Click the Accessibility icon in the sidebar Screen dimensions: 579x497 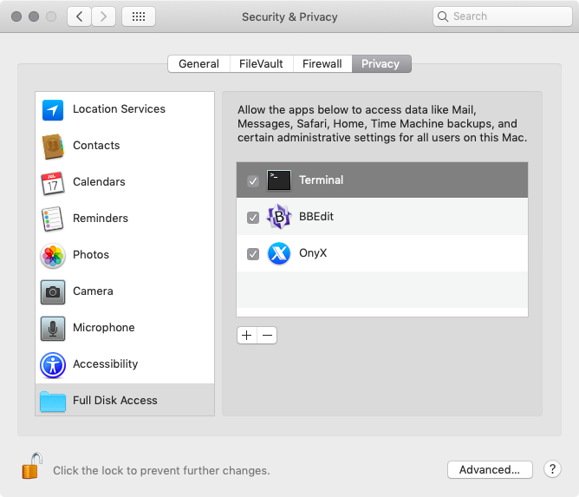coord(53,365)
